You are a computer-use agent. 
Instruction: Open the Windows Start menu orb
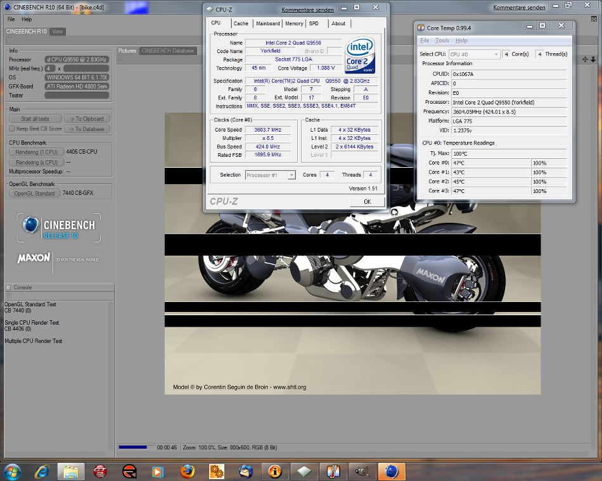tap(11, 472)
